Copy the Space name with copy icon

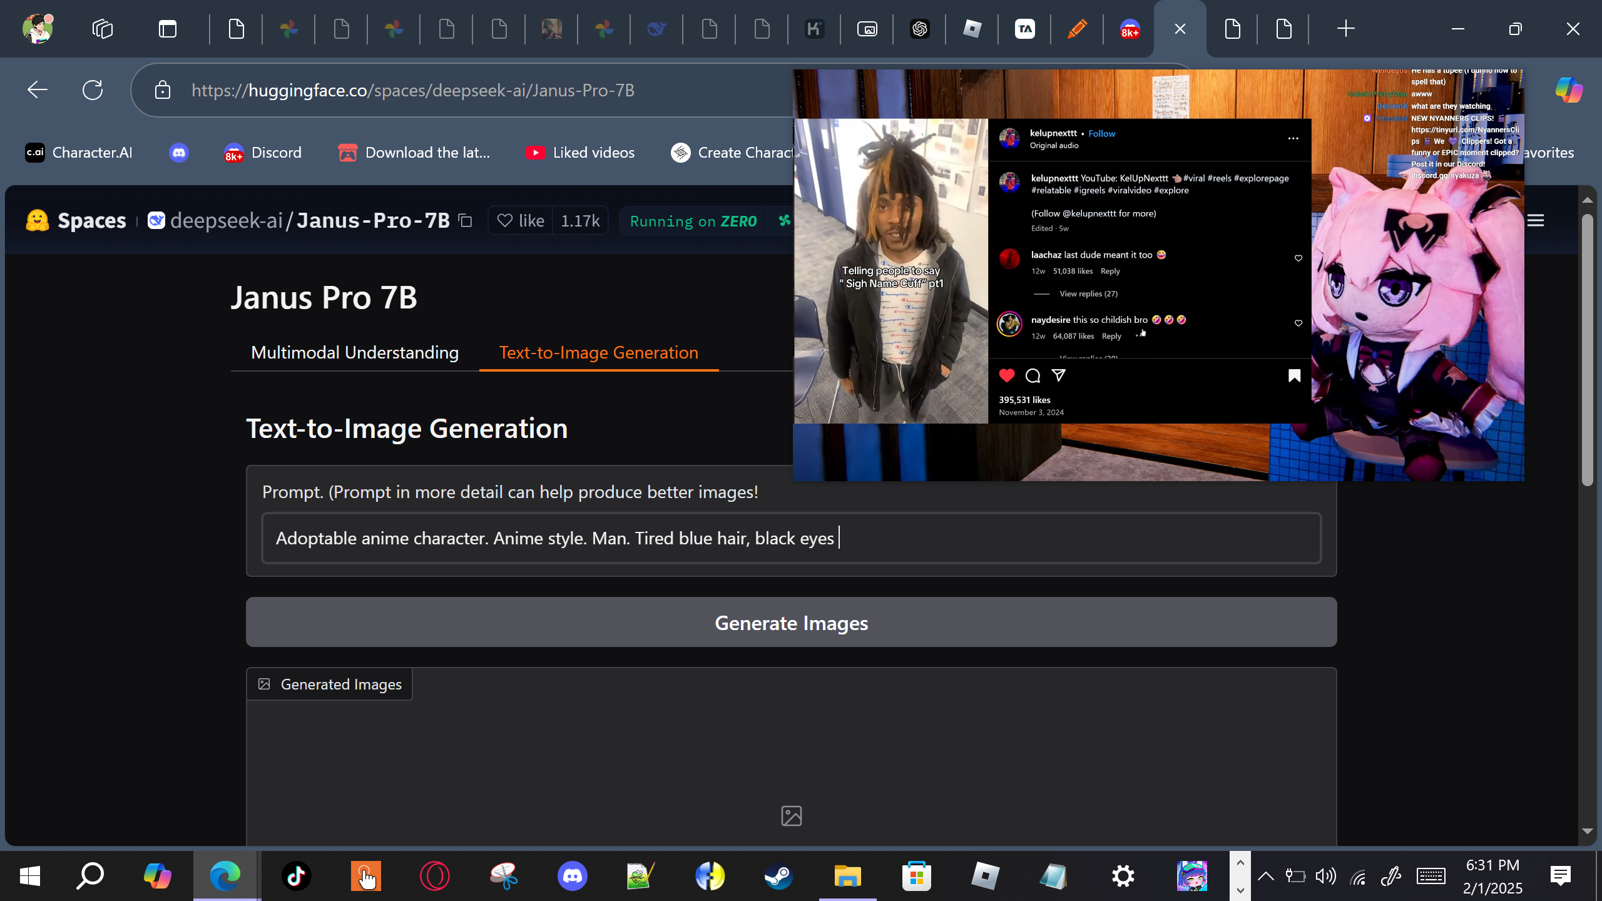coord(465,220)
